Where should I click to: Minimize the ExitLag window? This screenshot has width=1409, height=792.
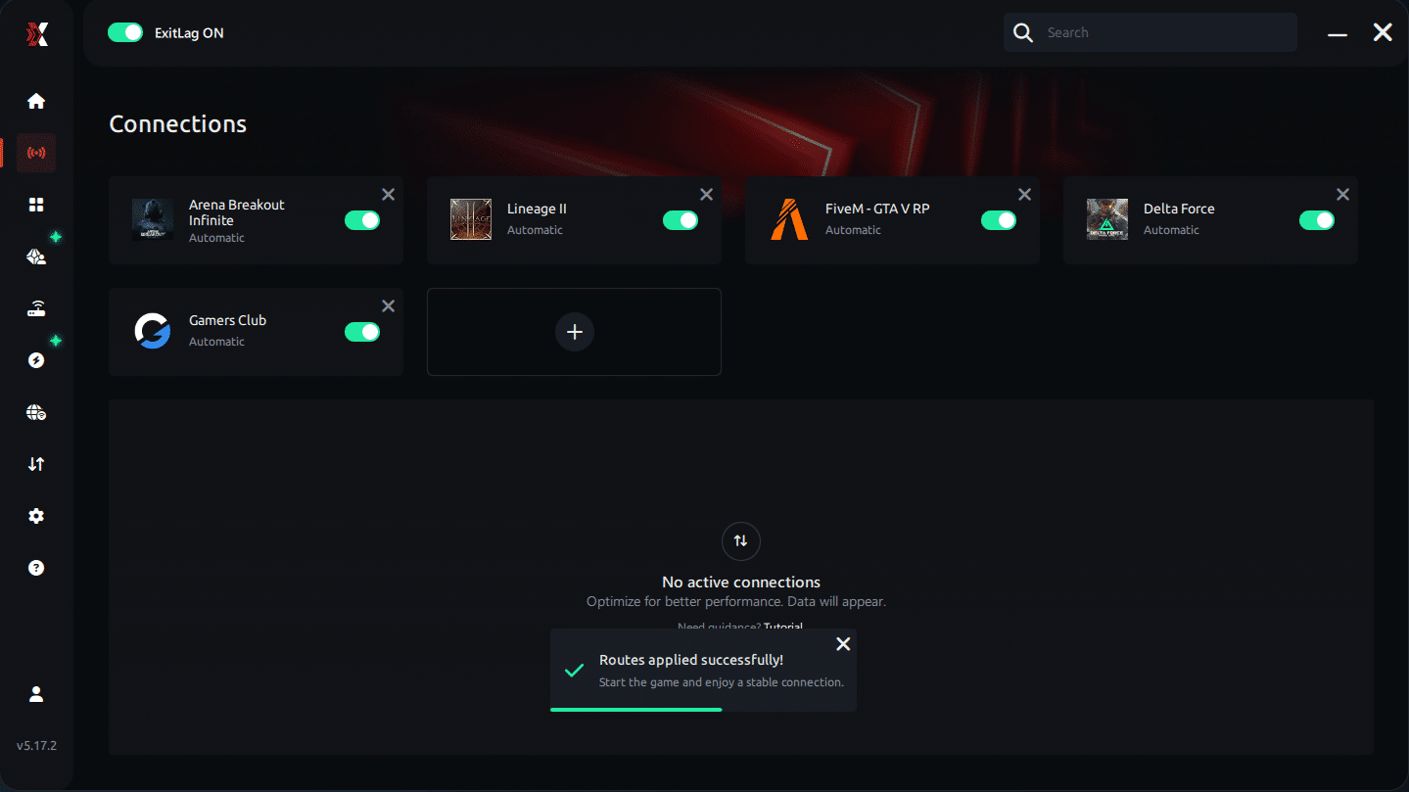point(1338,34)
